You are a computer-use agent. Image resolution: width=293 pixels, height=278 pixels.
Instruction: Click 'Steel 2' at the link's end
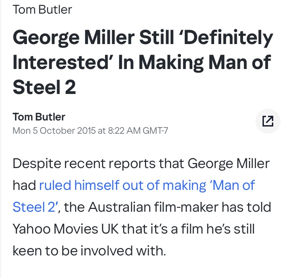pos(35,207)
